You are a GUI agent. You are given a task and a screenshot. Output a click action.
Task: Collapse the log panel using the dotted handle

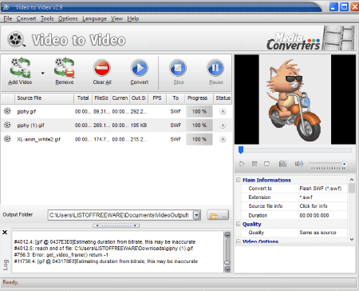click(116, 225)
